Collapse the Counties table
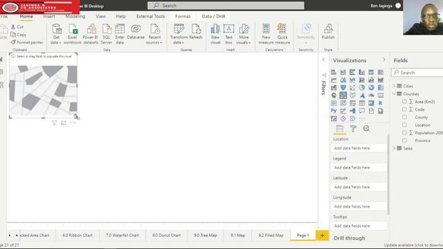This screenshot has height=249, width=443. (x=394, y=94)
